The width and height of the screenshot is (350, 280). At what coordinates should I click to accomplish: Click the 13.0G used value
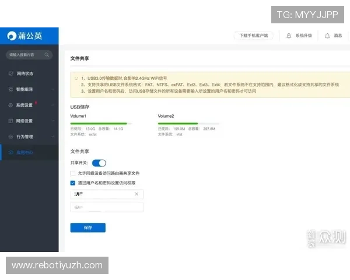(90, 129)
